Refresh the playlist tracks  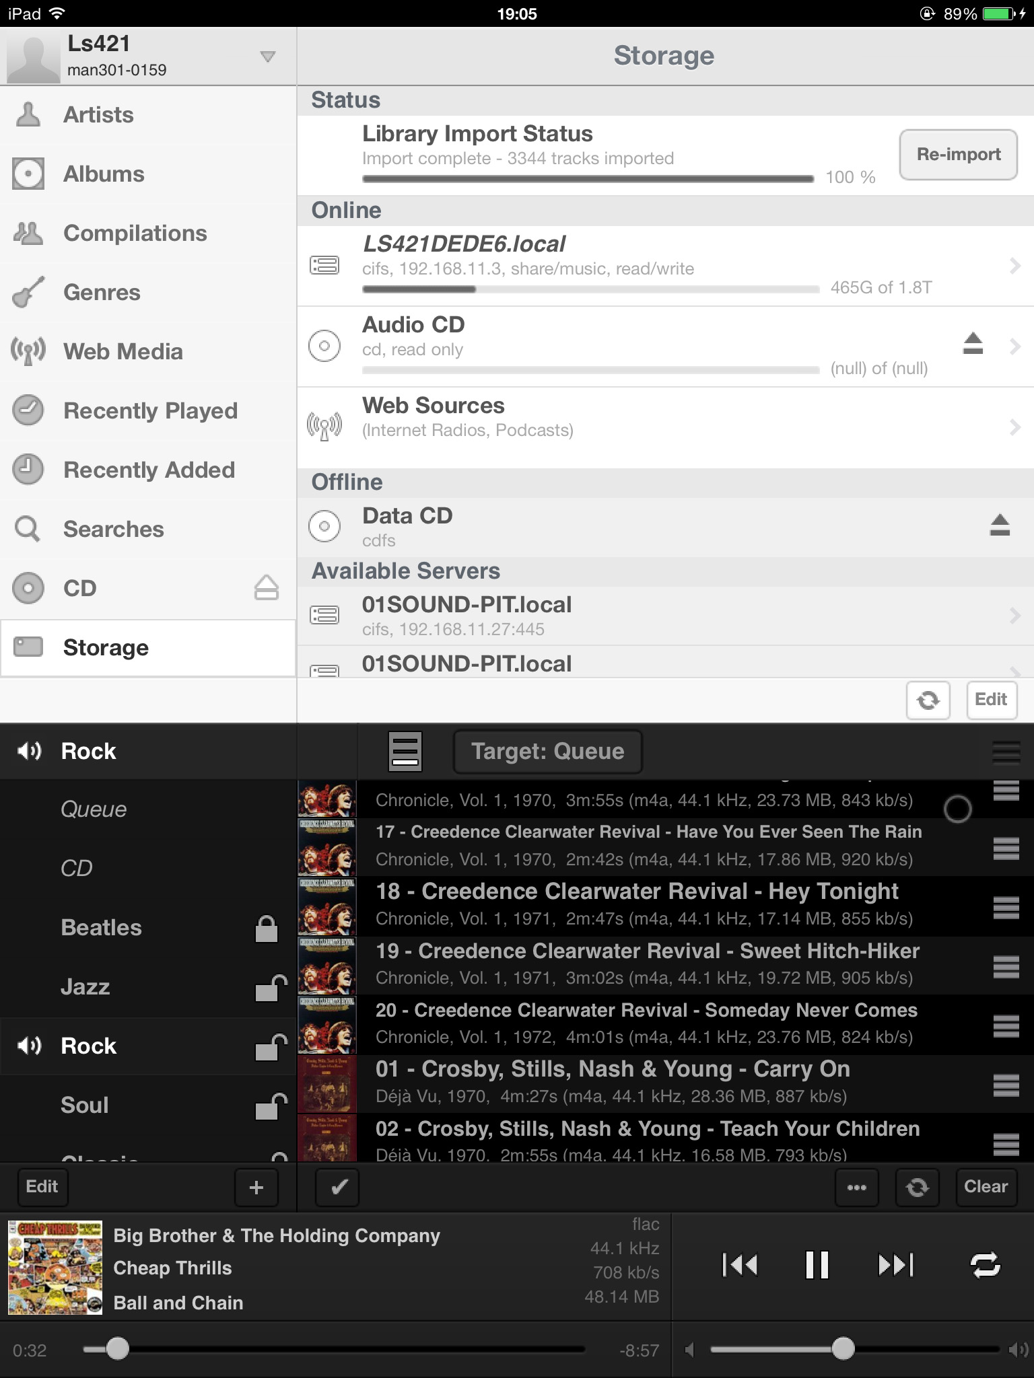pos(918,1188)
